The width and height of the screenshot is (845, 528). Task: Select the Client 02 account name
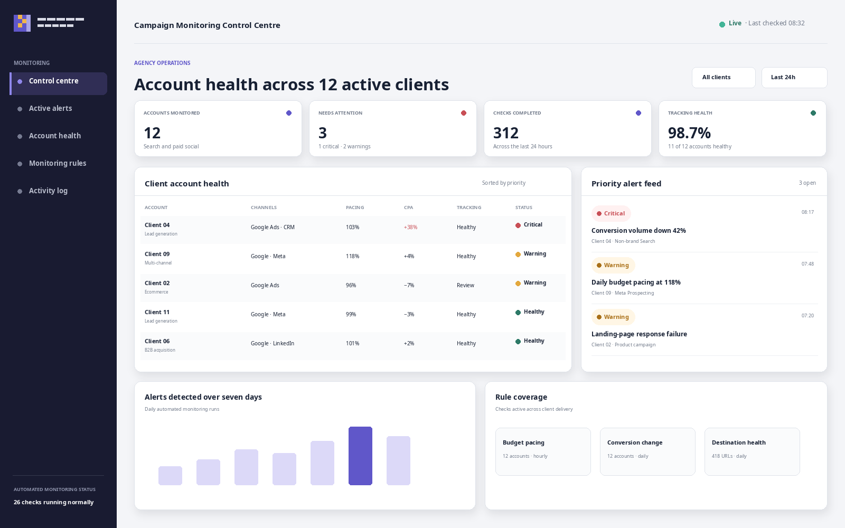coord(157,283)
